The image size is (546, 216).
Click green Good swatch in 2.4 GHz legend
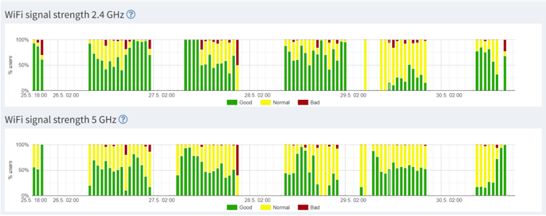coord(231,103)
